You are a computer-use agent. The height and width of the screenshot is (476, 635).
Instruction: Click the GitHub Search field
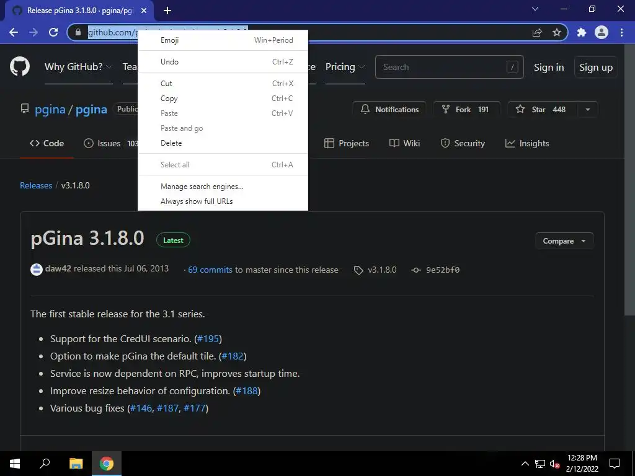tap(450, 67)
